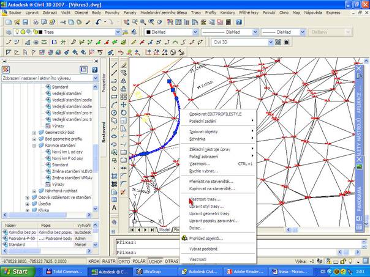Image resolution: width=370 pixels, height=277 pixels.
Task: Select the Circle draw tool
Action: (114, 113)
